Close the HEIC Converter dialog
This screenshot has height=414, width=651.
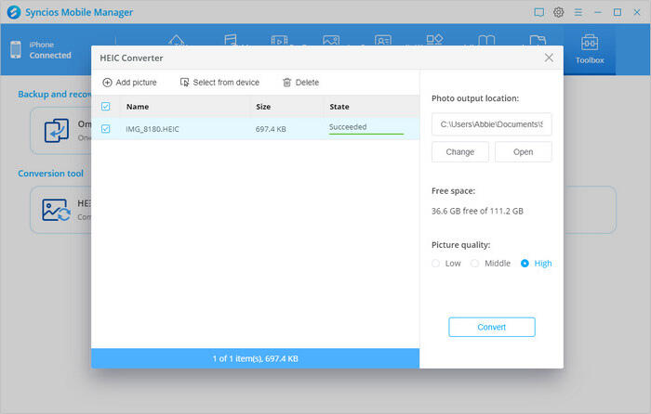pyautogui.click(x=549, y=58)
